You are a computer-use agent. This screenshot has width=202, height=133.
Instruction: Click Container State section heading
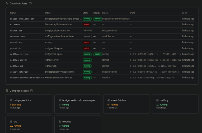pos(18,3)
